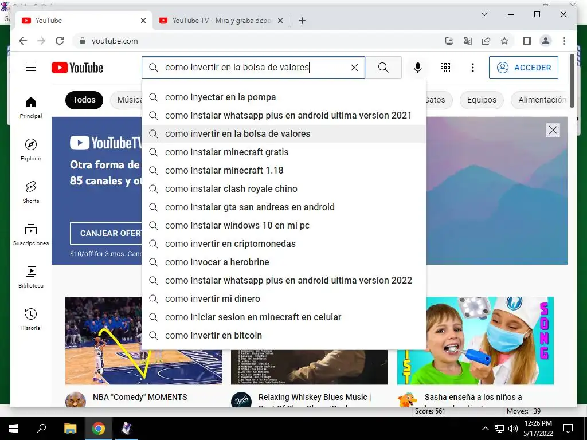The height and width of the screenshot is (440, 587).
Task: Open Biblioteca in the sidebar
Action: pyautogui.click(x=31, y=277)
